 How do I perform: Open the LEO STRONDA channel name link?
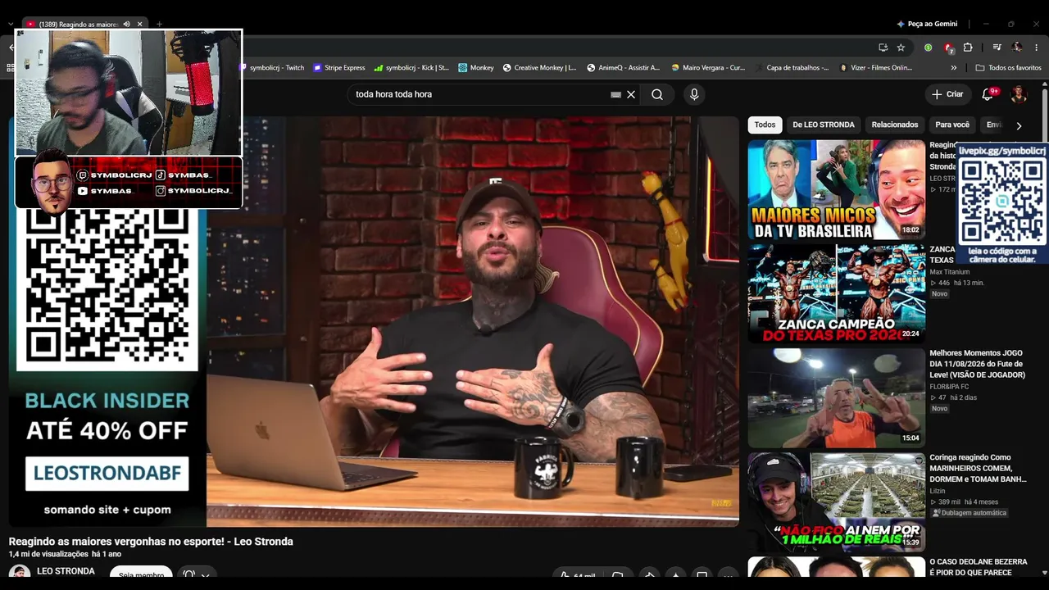click(x=66, y=571)
